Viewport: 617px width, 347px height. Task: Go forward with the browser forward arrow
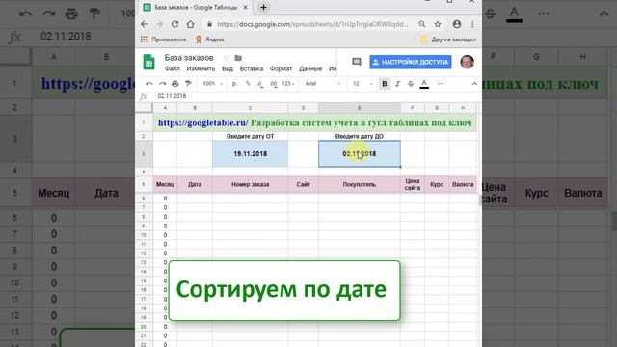coord(159,24)
